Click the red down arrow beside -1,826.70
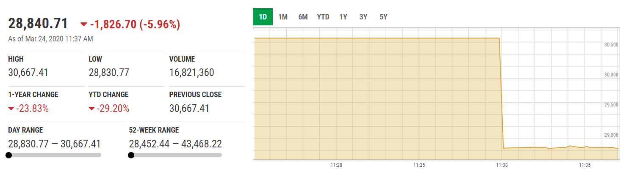The height and width of the screenshot is (174, 626). (x=83, y=24)
